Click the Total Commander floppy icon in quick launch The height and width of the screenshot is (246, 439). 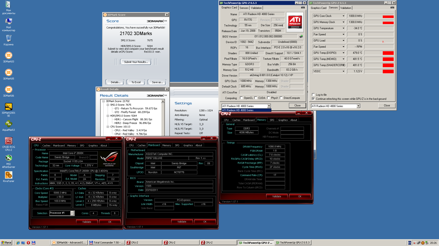tap(33, 243)
